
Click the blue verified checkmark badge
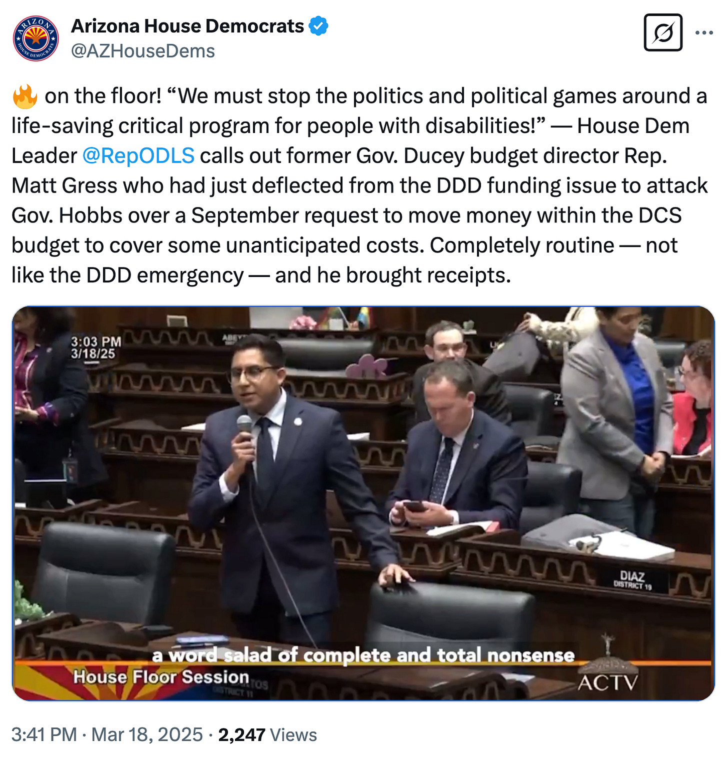[318, 26]
